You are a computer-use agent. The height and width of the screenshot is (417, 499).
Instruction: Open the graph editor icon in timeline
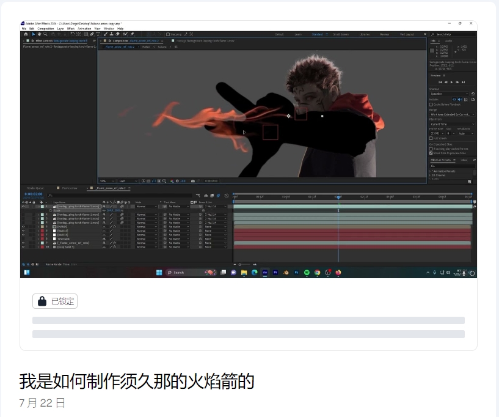(226, 196)
